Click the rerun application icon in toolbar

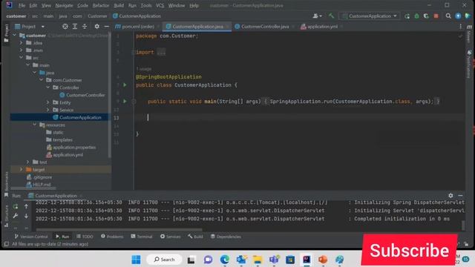click(407, 16)
